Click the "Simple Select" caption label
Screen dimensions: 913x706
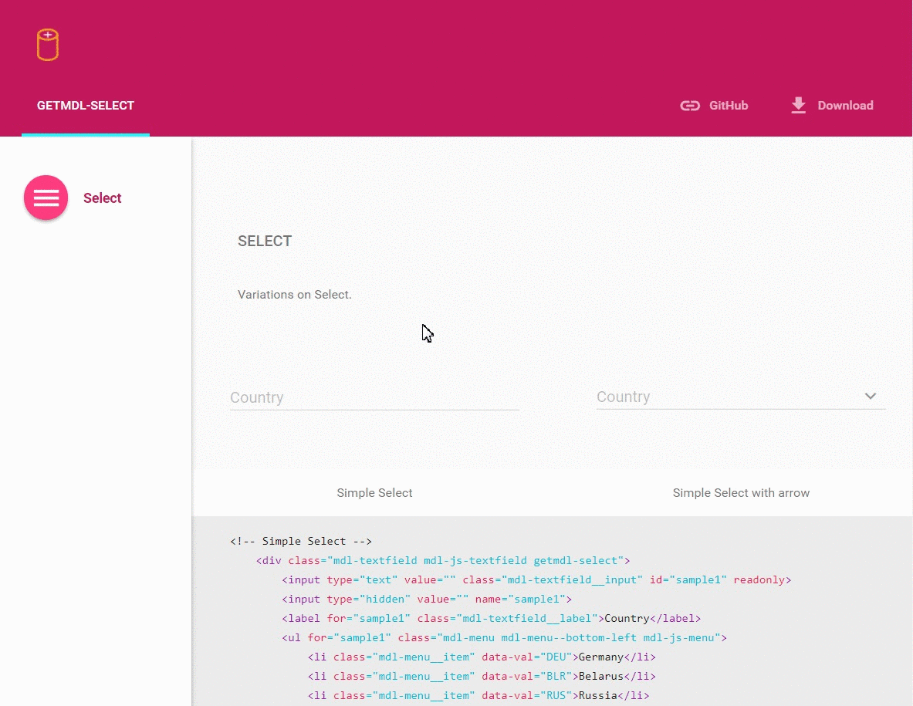[374, 492]
